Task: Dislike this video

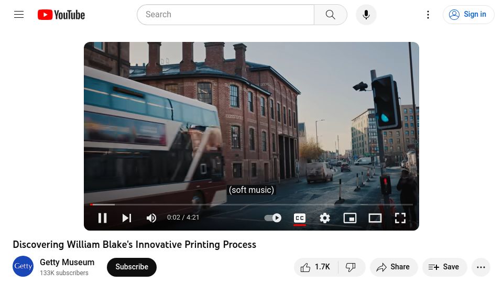Action: pos(351,267)
